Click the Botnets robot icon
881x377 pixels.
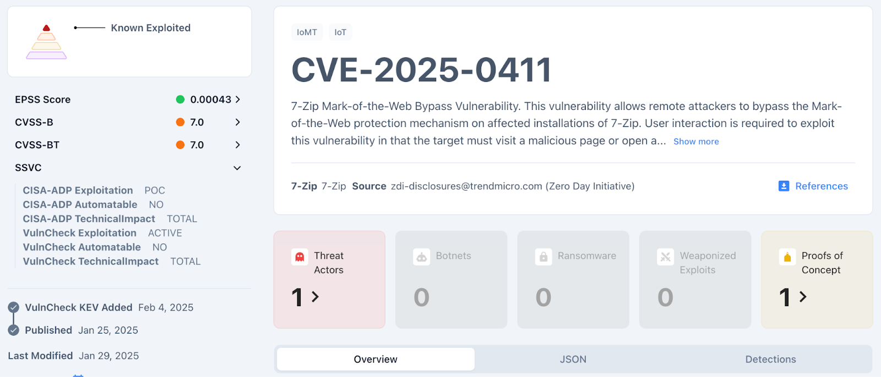point(421,257)
